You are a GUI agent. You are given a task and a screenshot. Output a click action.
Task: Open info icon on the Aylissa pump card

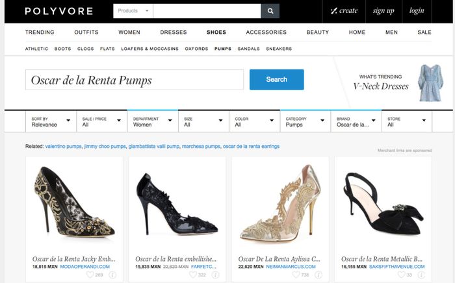click(318, 275)
